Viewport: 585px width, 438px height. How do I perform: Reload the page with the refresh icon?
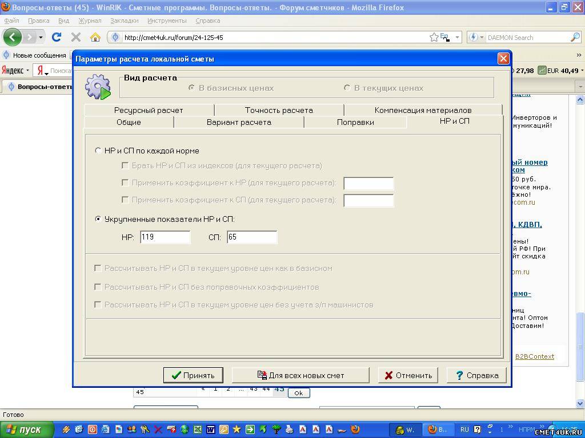(x=57, y=37)
